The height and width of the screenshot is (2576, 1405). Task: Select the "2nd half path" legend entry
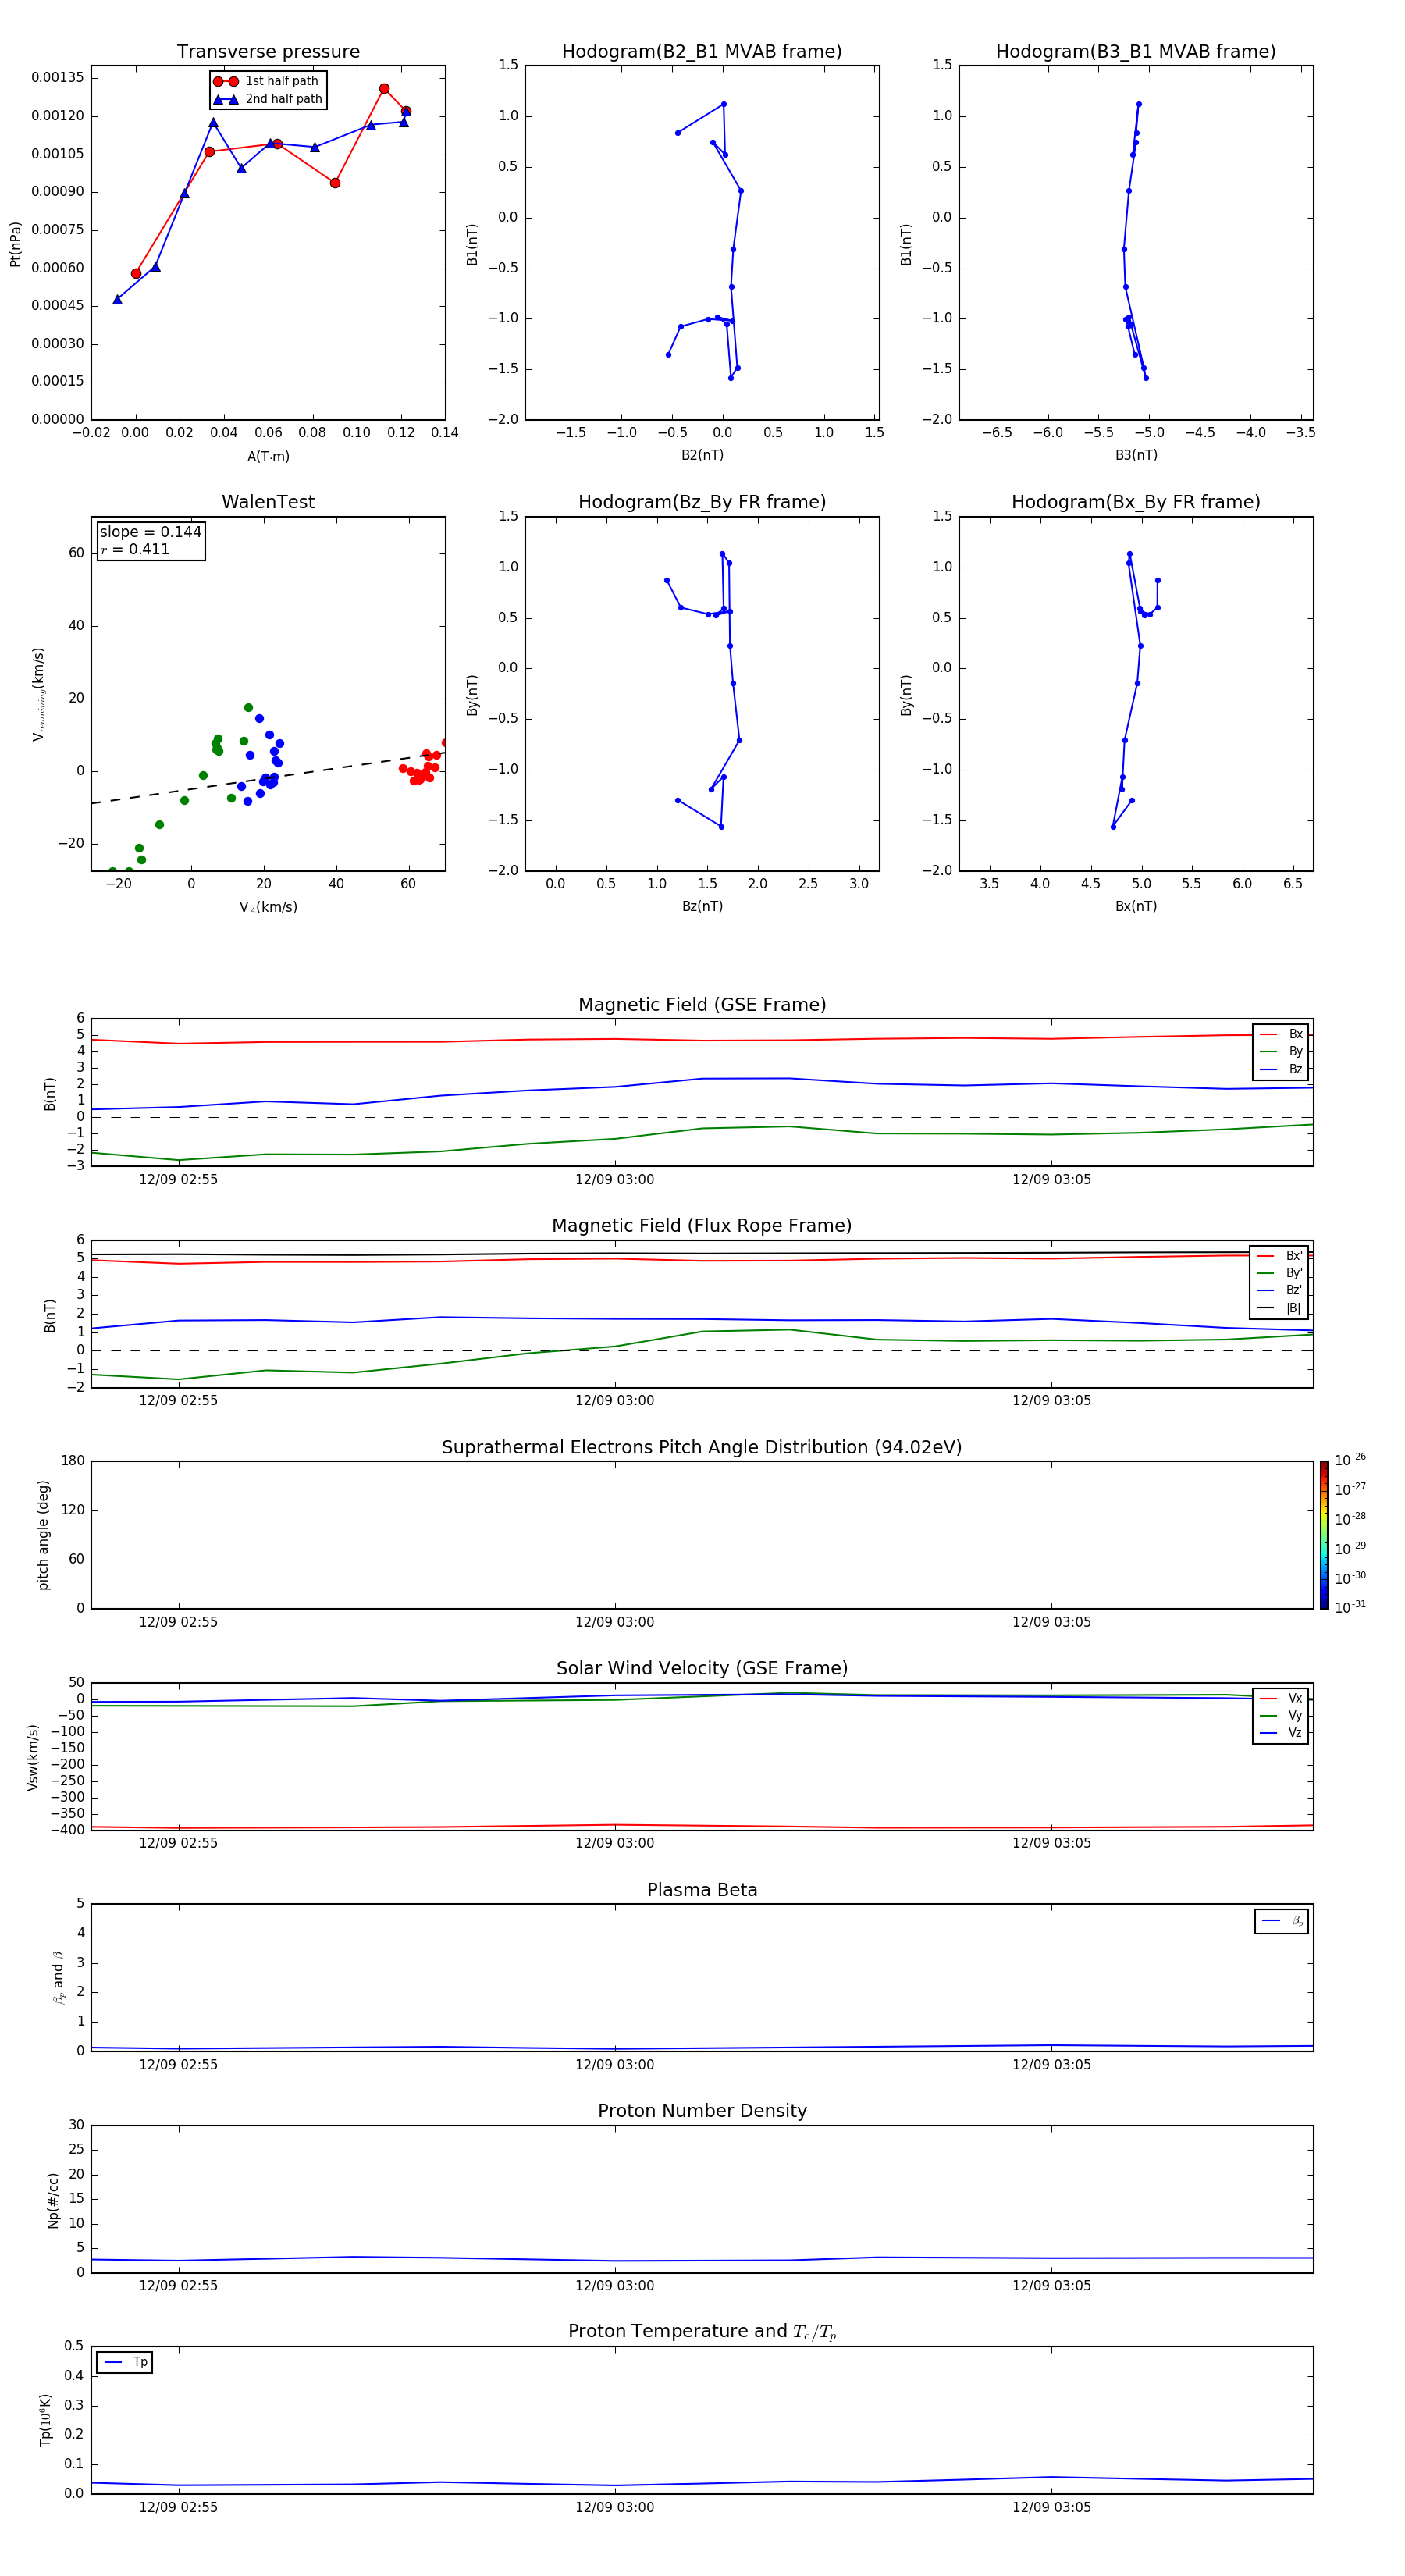point(268,99)
